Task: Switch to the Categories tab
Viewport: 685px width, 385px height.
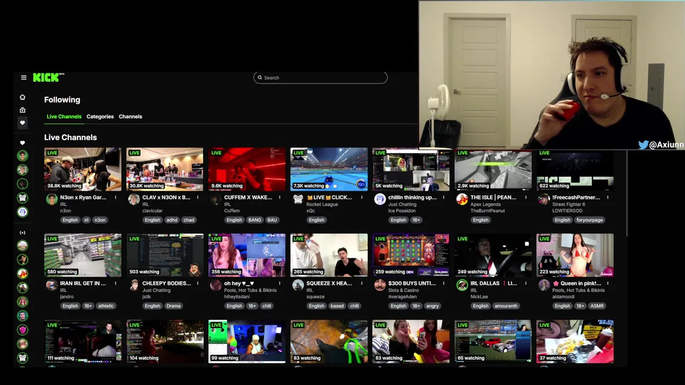Action: point(100,117)
